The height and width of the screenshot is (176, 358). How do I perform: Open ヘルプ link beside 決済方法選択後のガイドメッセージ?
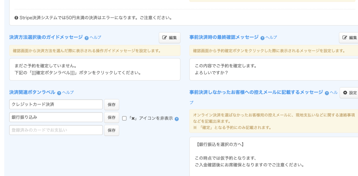(x=95, y=38)
